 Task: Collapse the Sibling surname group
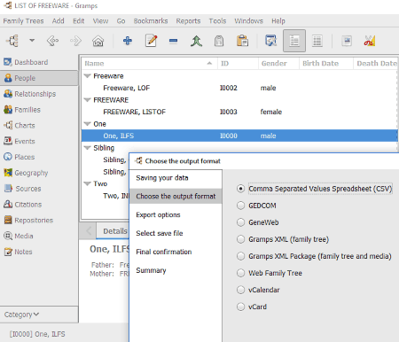tap(87, 148)
